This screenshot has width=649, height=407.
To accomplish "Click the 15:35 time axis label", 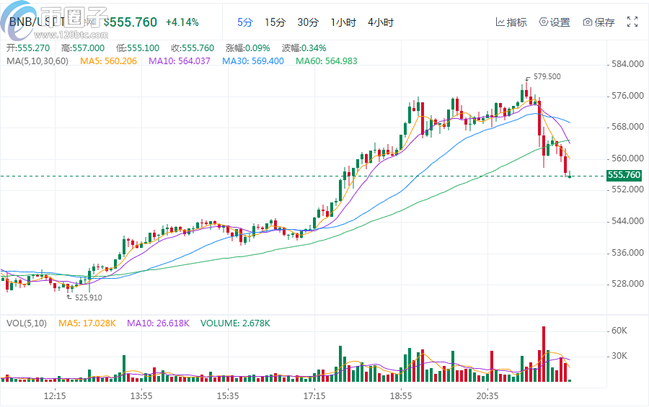I will [228, 396].
